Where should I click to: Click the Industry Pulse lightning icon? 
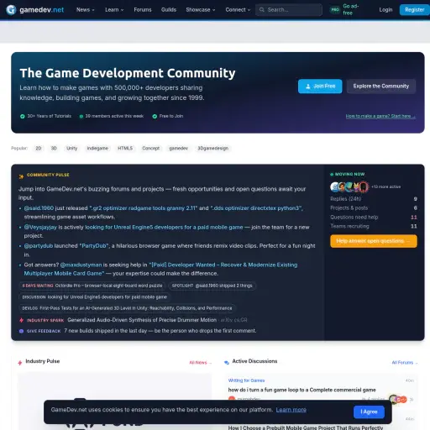coord(20,363)
